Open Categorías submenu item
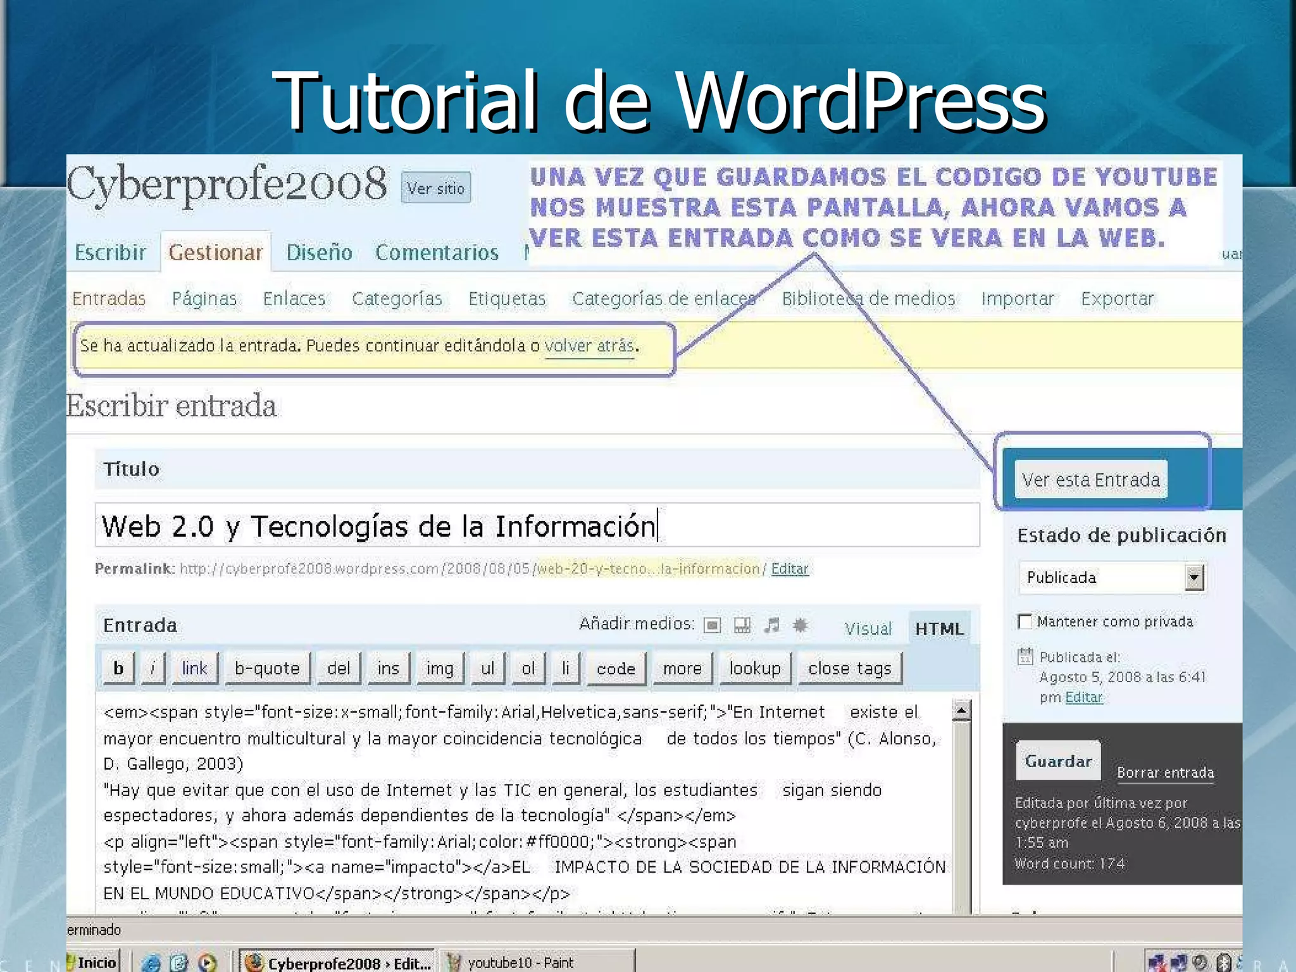This screenshot has height=972, width=1296. tap(397, 298)
